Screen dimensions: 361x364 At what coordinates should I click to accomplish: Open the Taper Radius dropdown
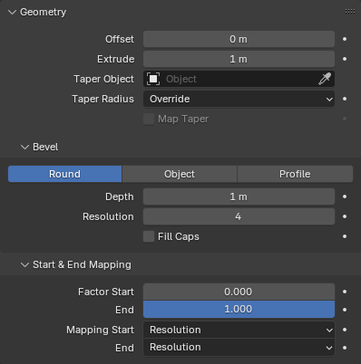pos(239,99)
